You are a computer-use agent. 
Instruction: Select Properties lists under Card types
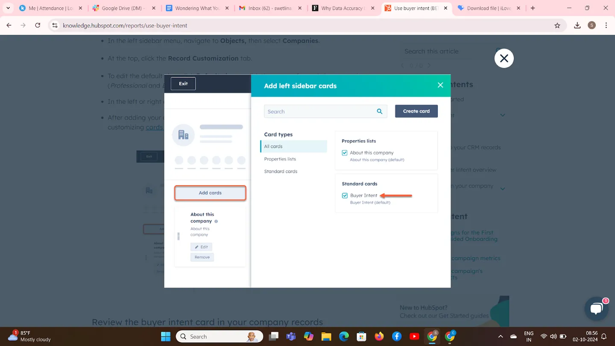point(280,159)
